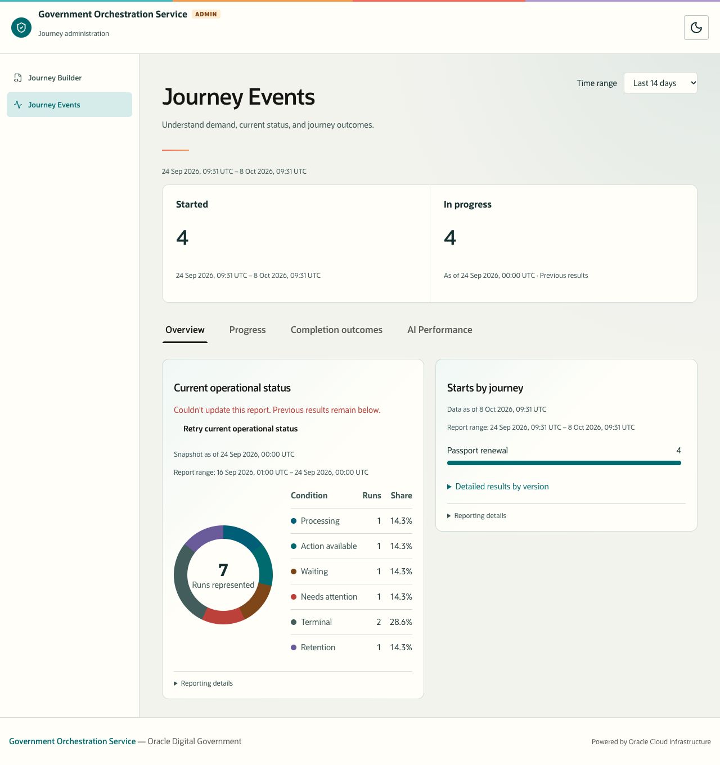Open the Completion outcomes tab
720x765 pixels.
336,330
